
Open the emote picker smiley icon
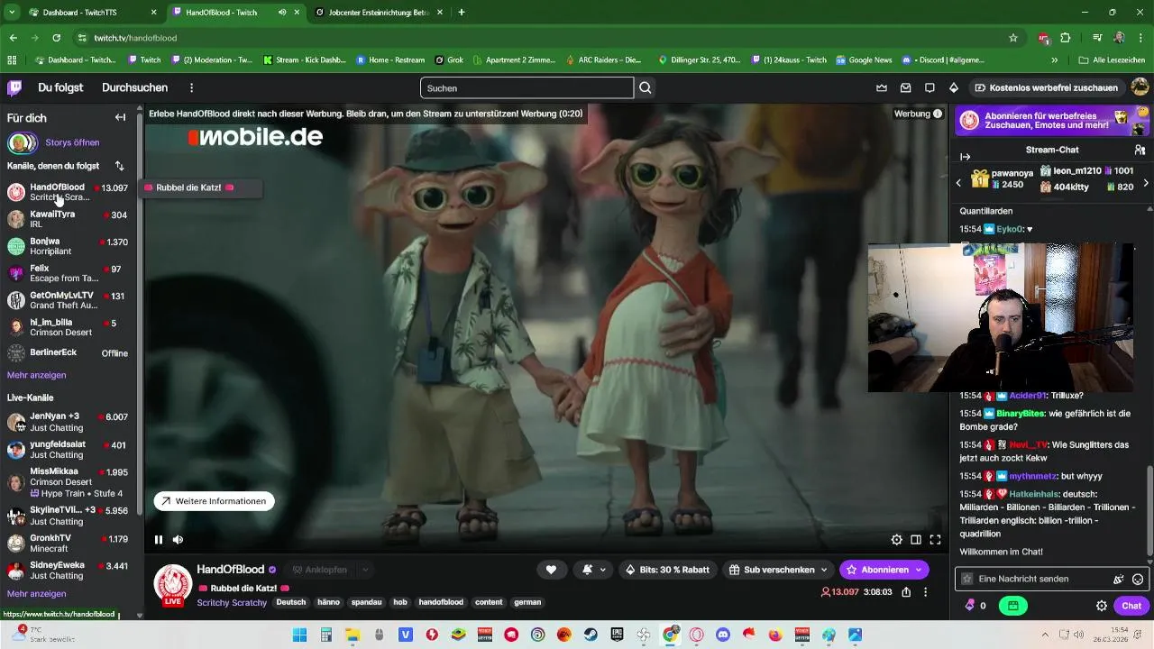(x=1138, y=580)
